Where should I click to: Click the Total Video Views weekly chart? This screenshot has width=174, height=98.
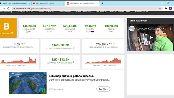tap(103, 61)
